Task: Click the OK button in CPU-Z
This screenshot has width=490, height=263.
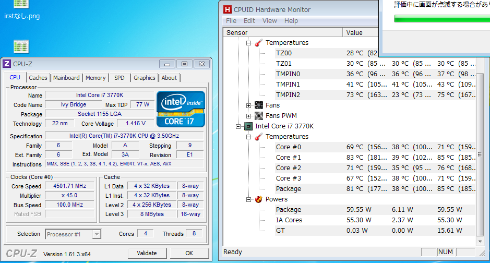Action: [189, 253]
